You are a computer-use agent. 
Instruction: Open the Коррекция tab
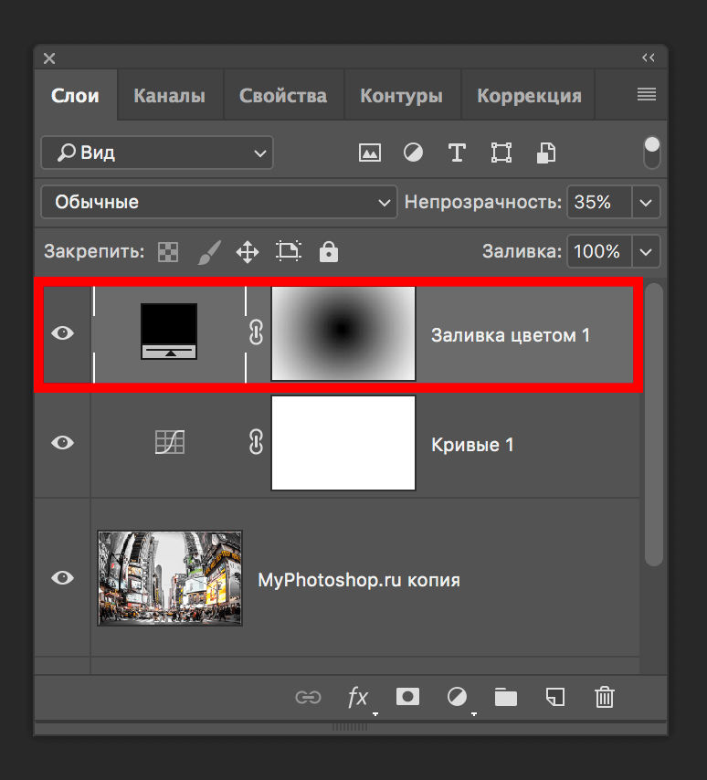(530, 96)
